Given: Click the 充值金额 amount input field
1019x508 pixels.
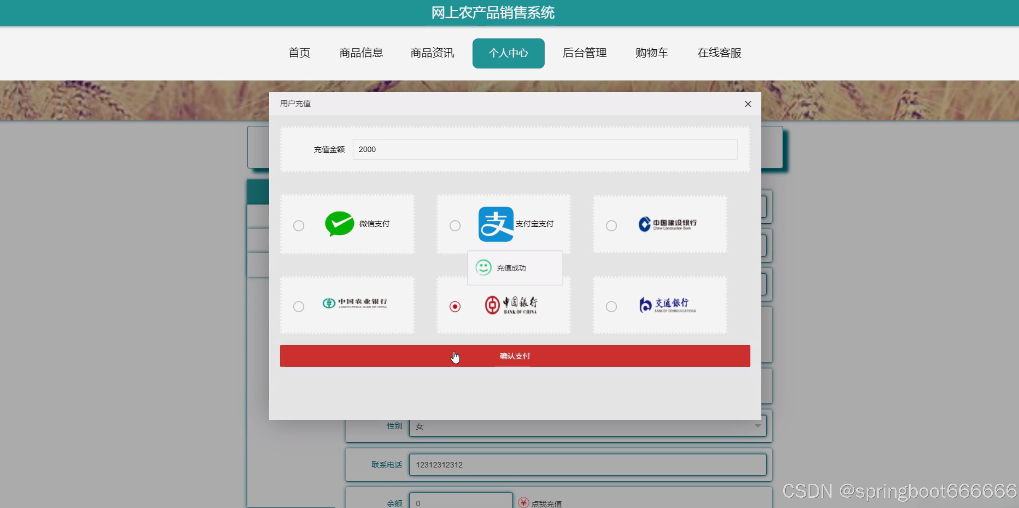Looking at the screenshot, I should click(545, 149).
